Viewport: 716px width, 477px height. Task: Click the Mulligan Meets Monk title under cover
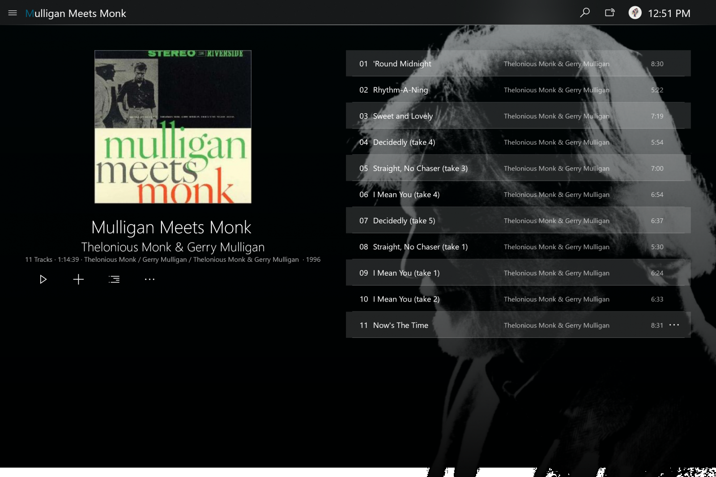coord(171,227)
